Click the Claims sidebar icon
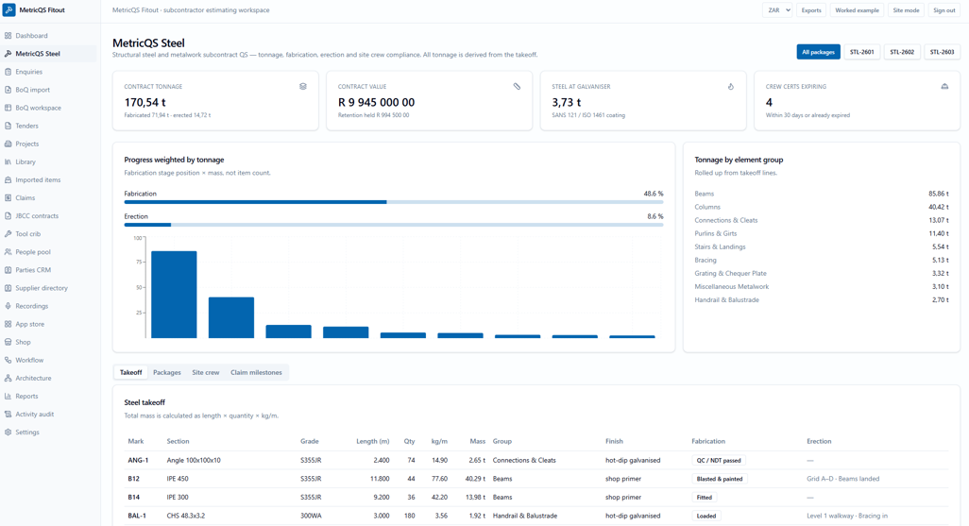Image resolution: width=969 pixels, height=526 pixels. point(8,197)
